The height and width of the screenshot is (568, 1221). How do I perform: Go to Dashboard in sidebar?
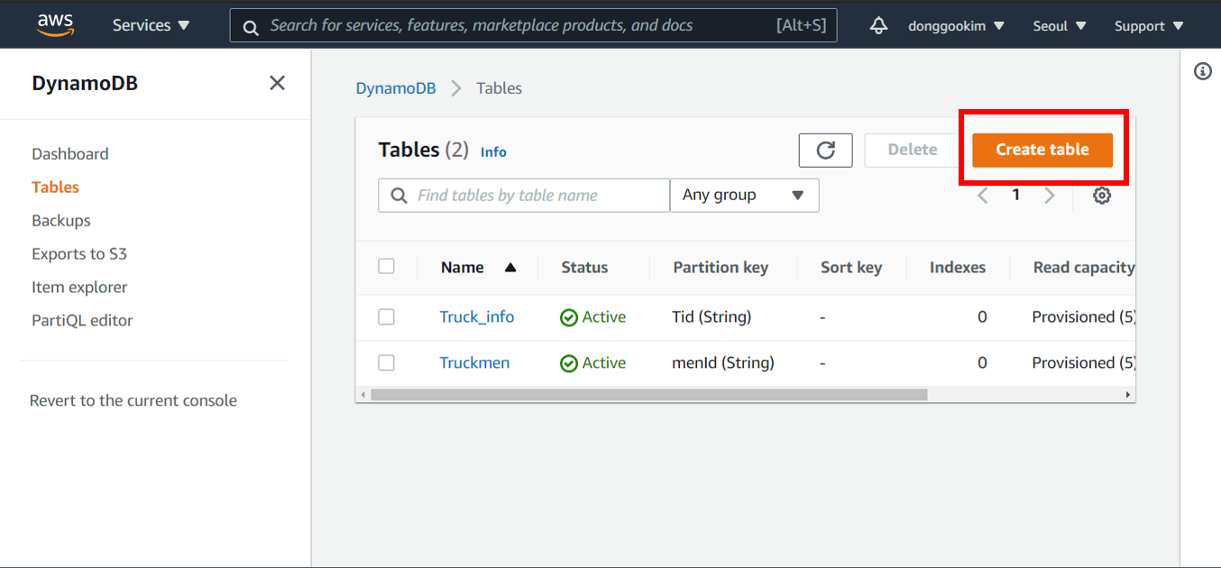tap(70, 153)
